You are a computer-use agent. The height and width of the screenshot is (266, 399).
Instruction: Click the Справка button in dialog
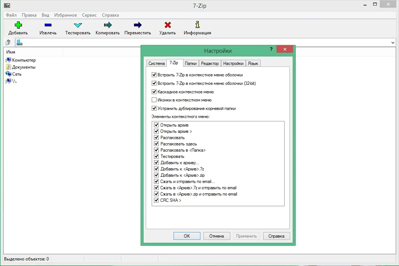pos(276,236)
